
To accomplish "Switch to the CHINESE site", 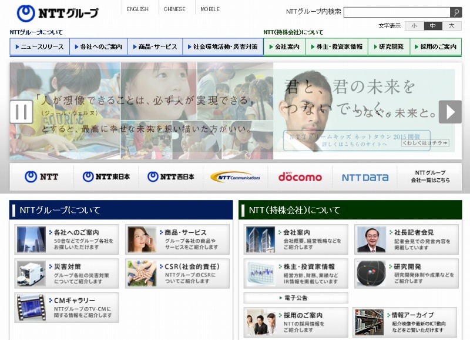I will click(174, 9).
